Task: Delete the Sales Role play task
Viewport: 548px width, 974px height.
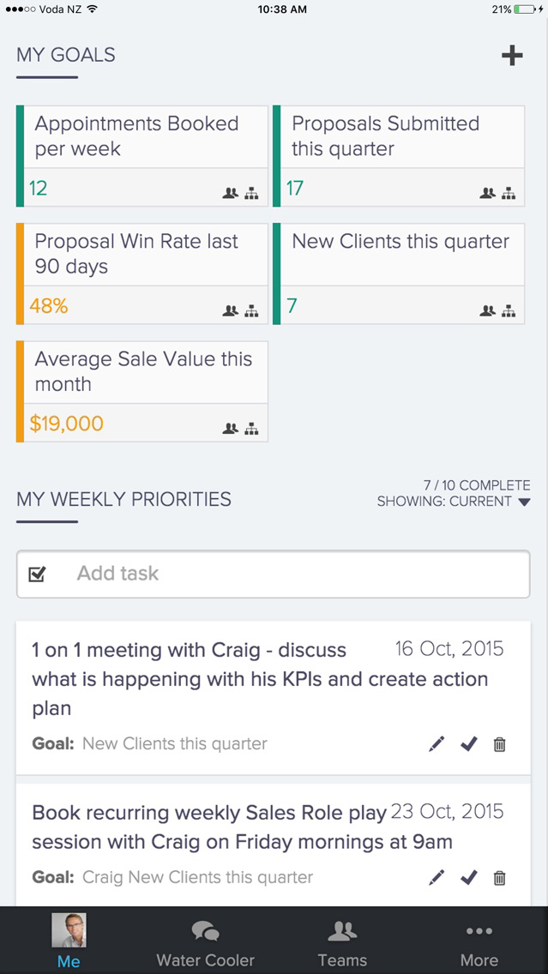Action: pyautogui.click(x=499, y=877)
